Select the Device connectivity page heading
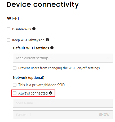Image resolution: width=115 pixels, height=122 pixels. pos(43,5)
